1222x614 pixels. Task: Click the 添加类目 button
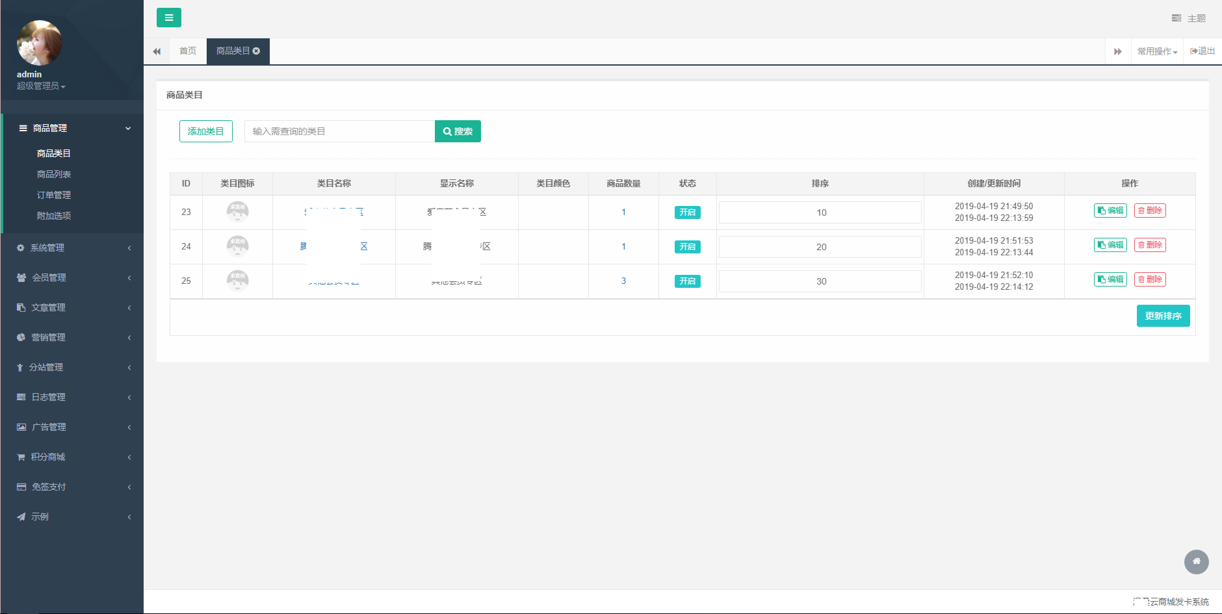coord(205,131)
